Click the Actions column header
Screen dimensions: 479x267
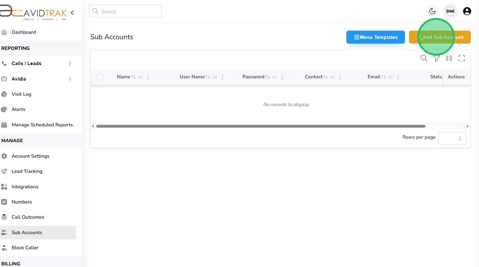click(x=456, y=77)
